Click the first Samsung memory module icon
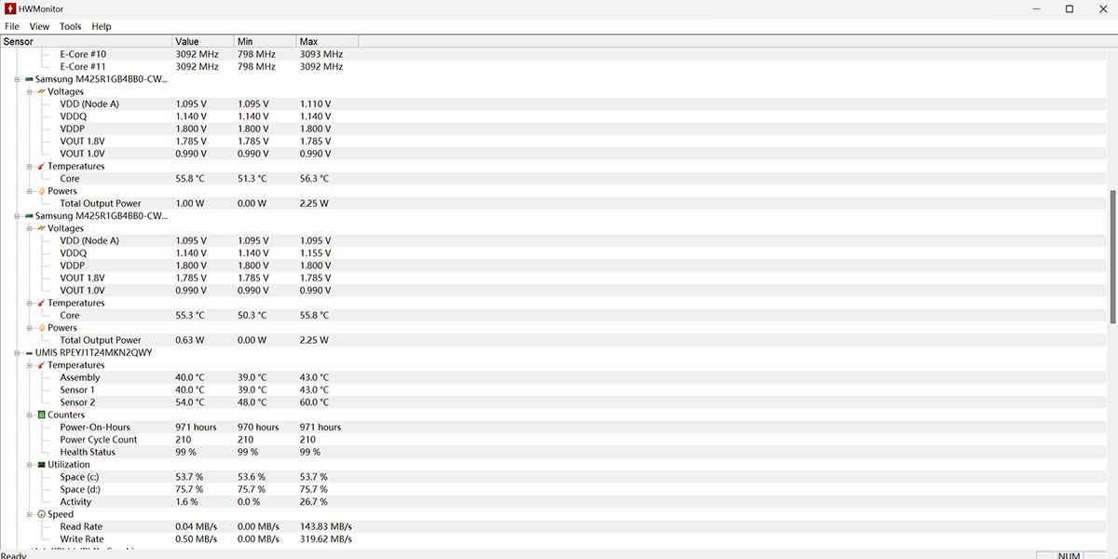 [x=29, y=79]
